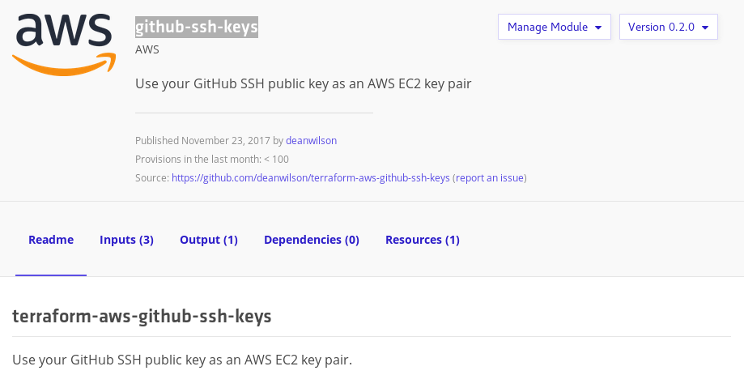Image resolution: width=744 pixels, height=375 pixels.
Task: Show the Resources (1) tab
Action: coord(423,240)
